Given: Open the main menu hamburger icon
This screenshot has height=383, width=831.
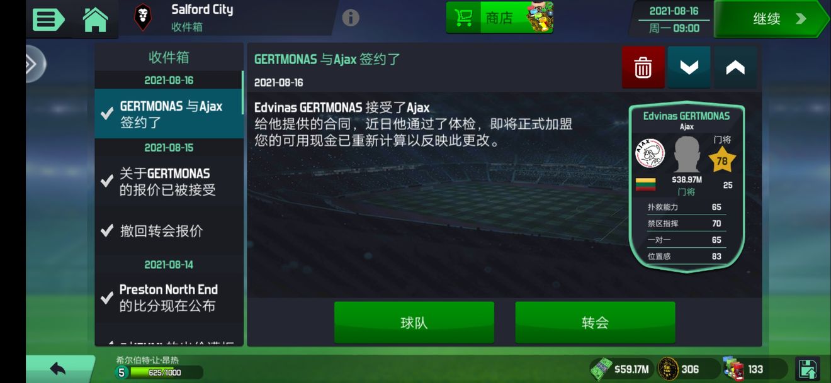Looking at the screenshot, I should click(48, 19).
